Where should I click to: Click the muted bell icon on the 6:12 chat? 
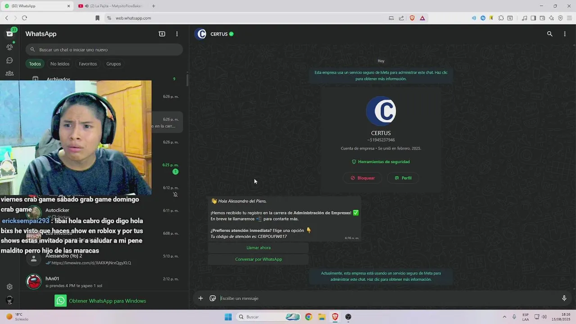click(176, 194)
